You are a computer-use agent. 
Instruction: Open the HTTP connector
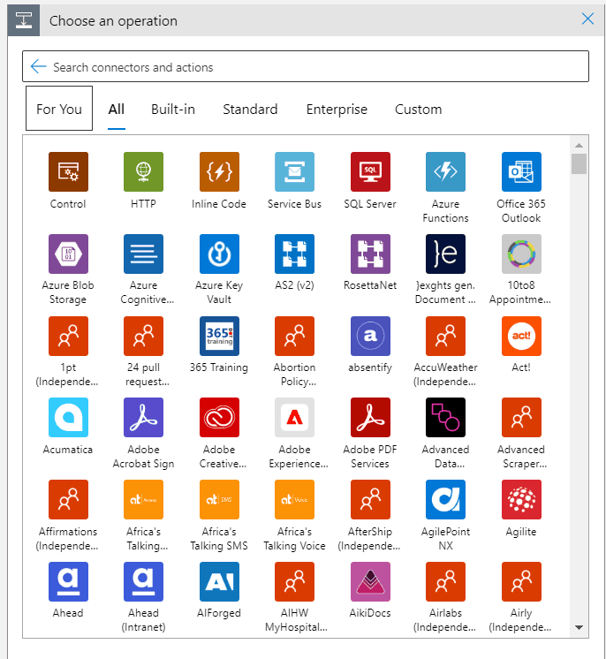click(x=143, y=171)
